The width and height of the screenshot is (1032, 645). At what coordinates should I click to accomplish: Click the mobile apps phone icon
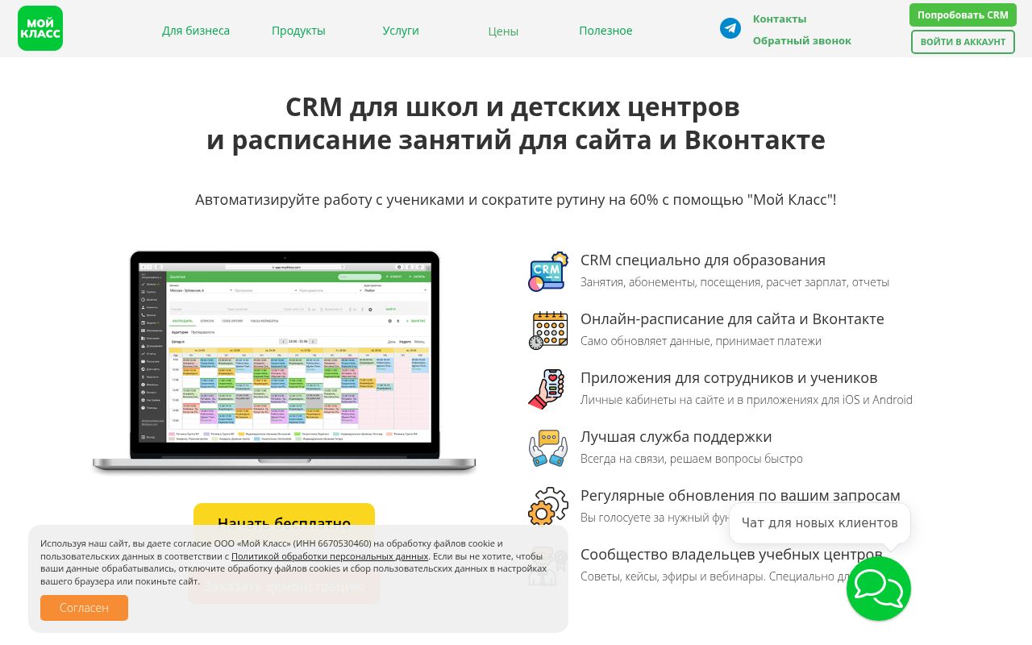[548, 389]
